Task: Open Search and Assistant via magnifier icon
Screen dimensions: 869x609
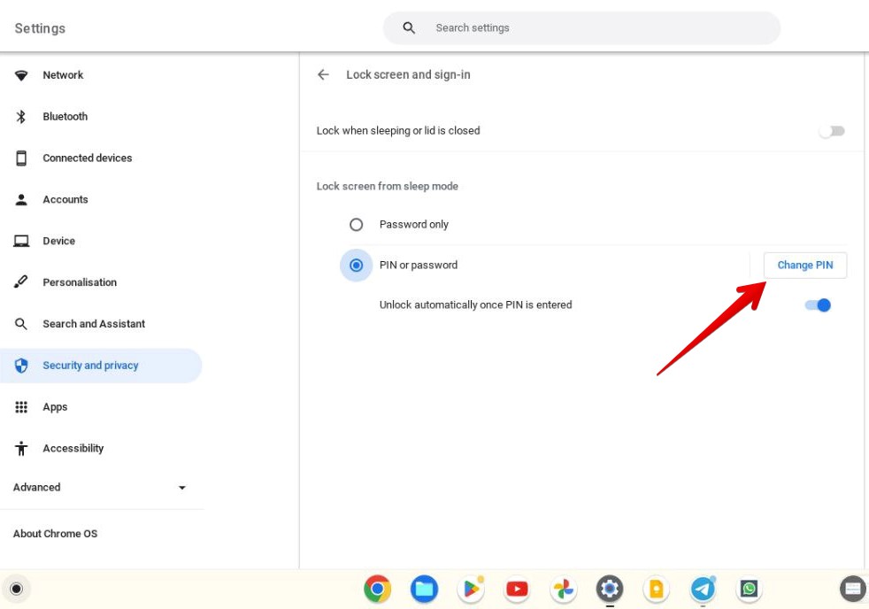Action: tap(21, 323)
